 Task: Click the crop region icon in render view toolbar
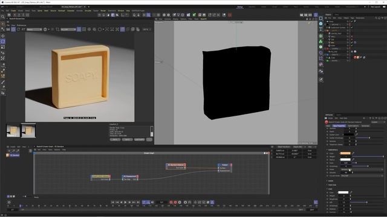57,30
